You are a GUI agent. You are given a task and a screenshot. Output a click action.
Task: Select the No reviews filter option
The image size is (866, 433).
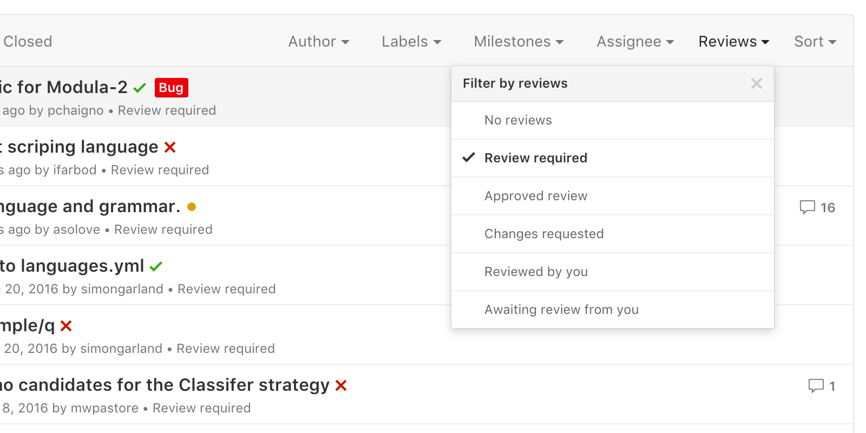[518, 120]
